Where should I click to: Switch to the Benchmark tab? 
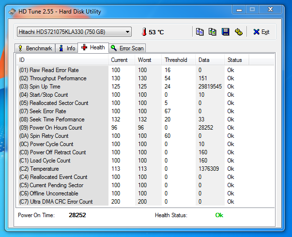[x=35, y=48]
